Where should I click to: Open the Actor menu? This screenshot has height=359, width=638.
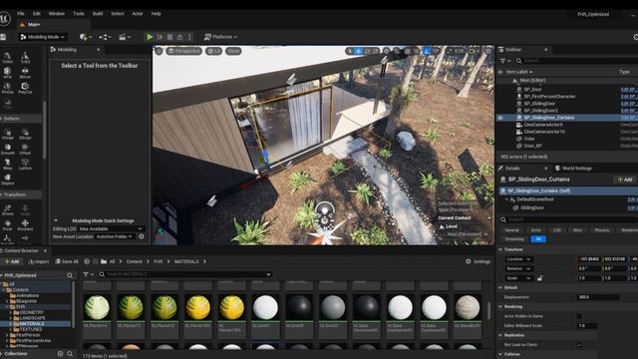tap(138, 14)
